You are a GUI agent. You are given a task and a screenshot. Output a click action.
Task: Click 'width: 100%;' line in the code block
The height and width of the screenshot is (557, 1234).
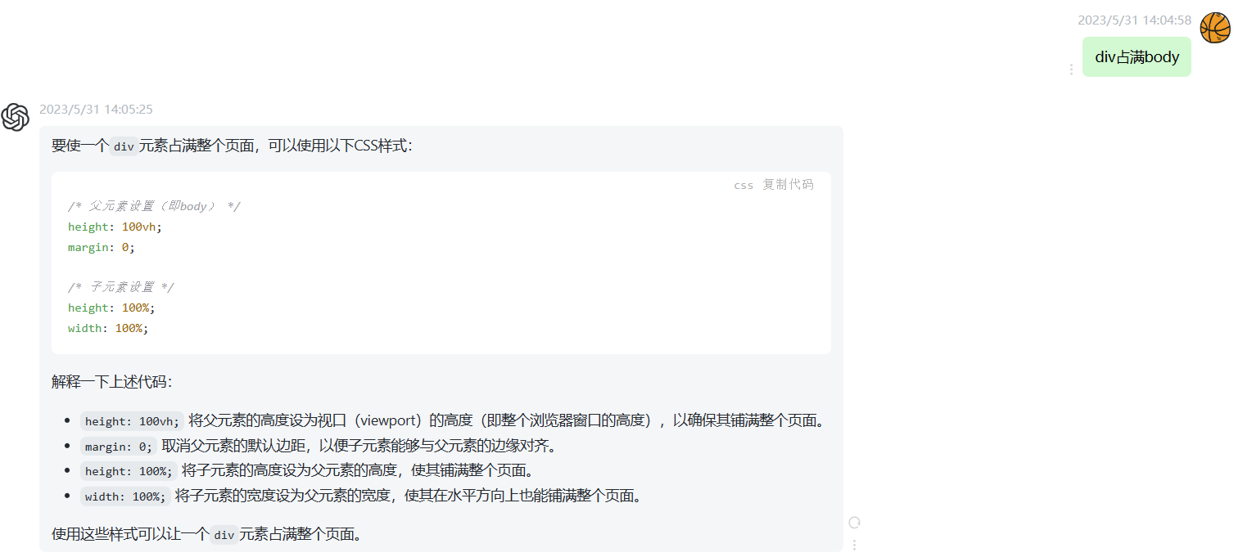(108, 328)
